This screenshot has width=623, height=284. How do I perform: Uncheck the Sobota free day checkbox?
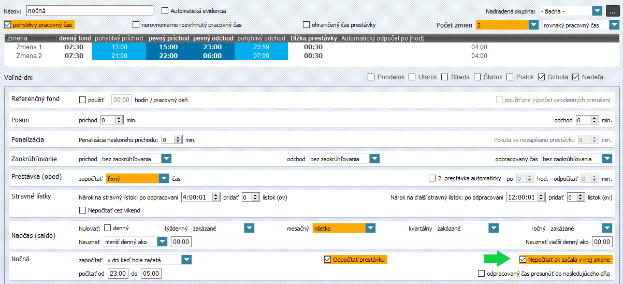pos(542,77)
